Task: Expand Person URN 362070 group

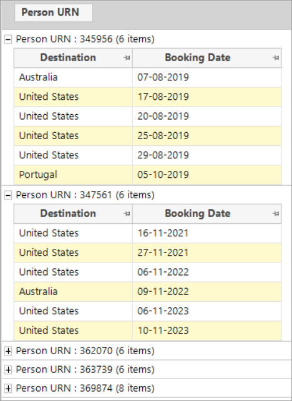Action: (x=8, y=351)
